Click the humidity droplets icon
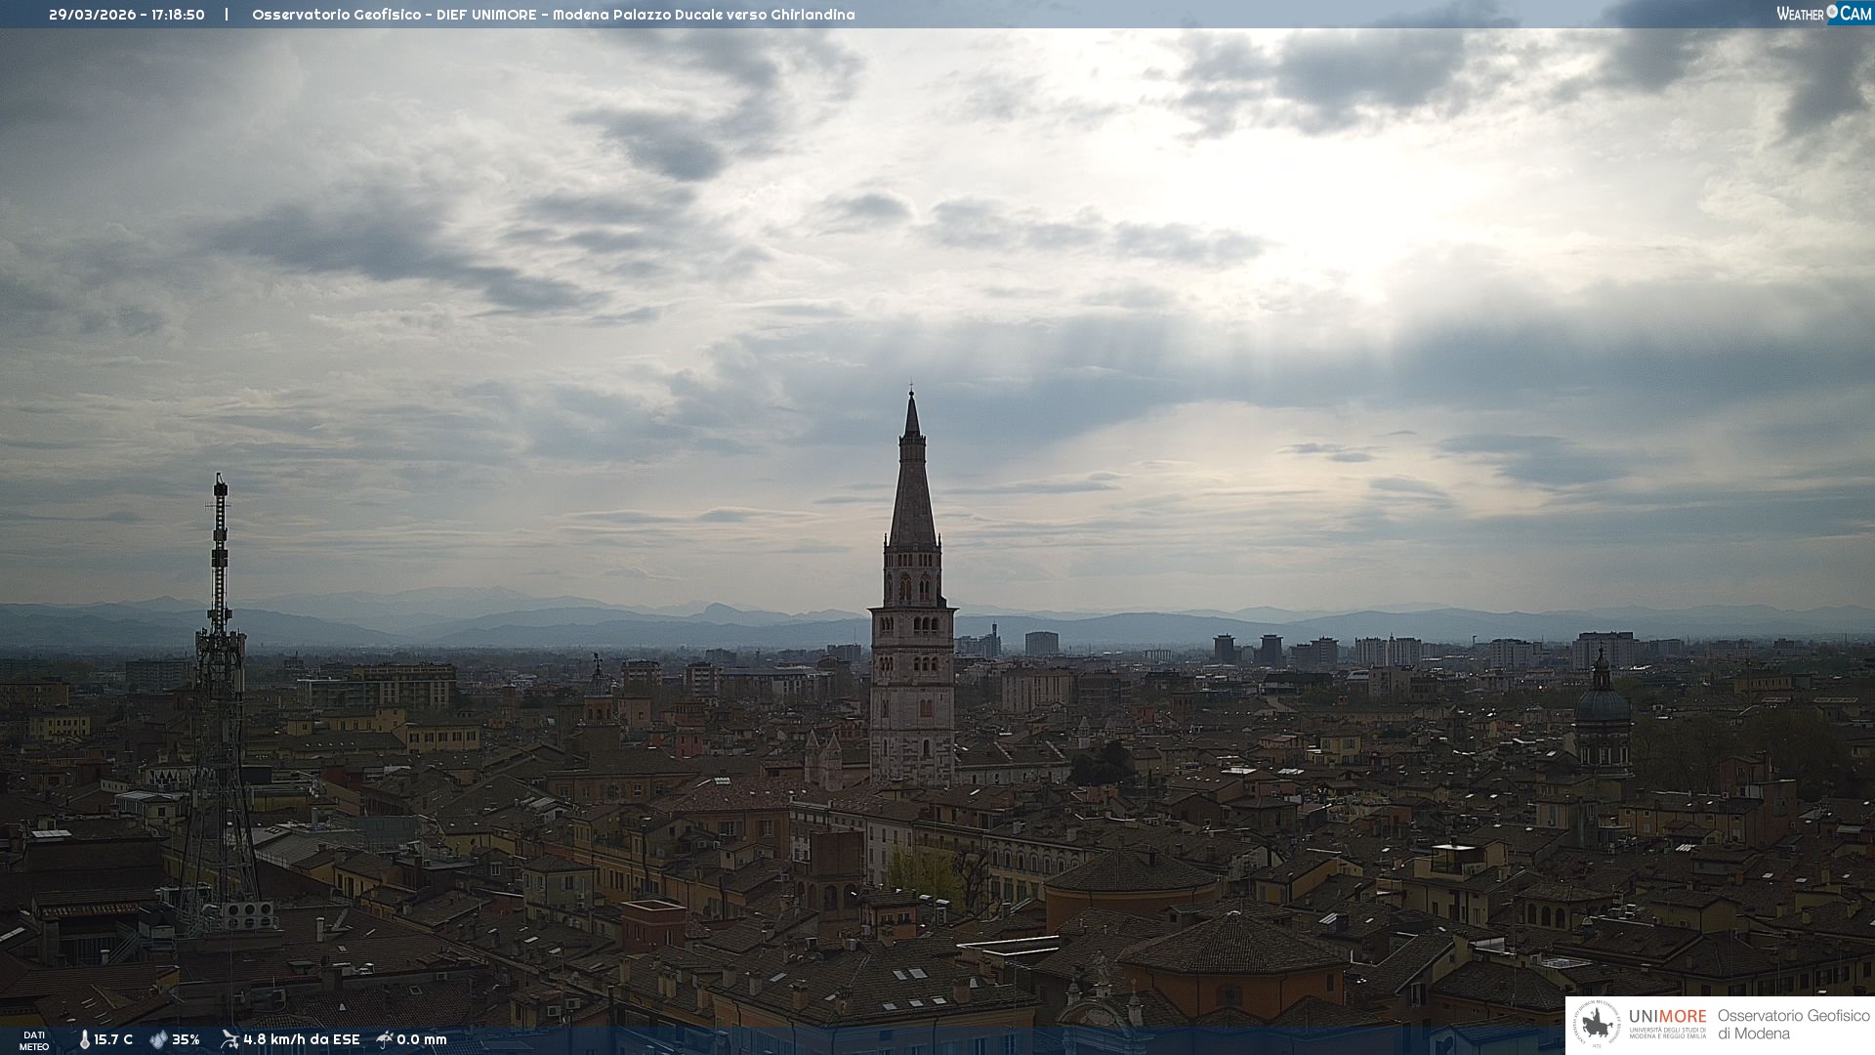The image size is (1875, 1055). (158, 1040)
